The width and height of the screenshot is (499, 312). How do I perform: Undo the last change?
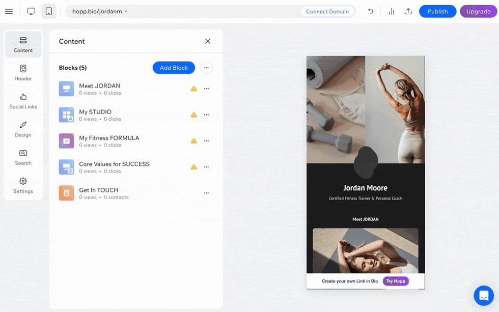371,11
